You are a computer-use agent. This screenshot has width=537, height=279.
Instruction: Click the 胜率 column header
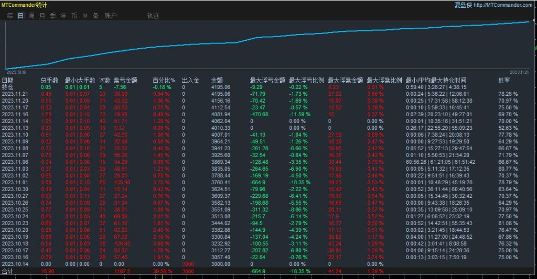click(x=504, y=81)
